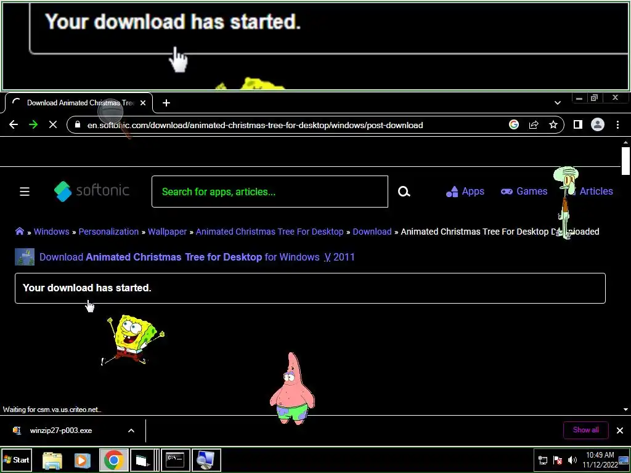Image resolution: width=631 pixels, height=473 pixels.
Task: Open the volume speaker tray icon
Action: [x=572, y=460]
